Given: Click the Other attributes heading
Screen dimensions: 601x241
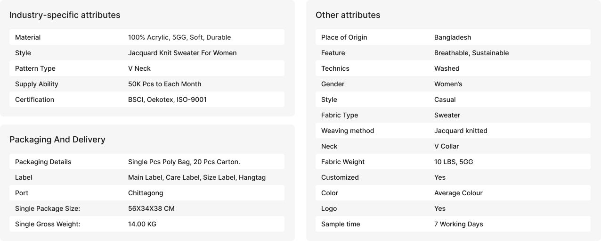Looking at the screenshot, I should coord(348,15).
